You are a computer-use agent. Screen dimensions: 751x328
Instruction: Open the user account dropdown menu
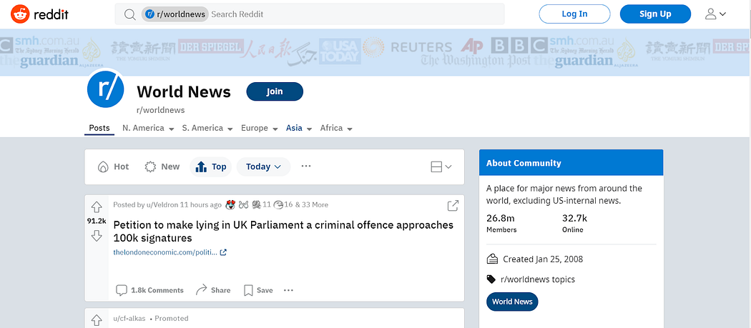[715, 14]
